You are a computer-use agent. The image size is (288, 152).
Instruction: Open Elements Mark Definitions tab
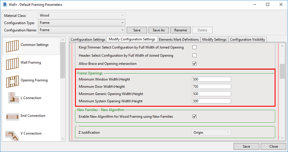178,40
